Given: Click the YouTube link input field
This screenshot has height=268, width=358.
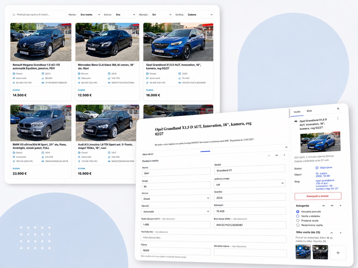Looking at the screenshot, I should (x=214, y=238).
